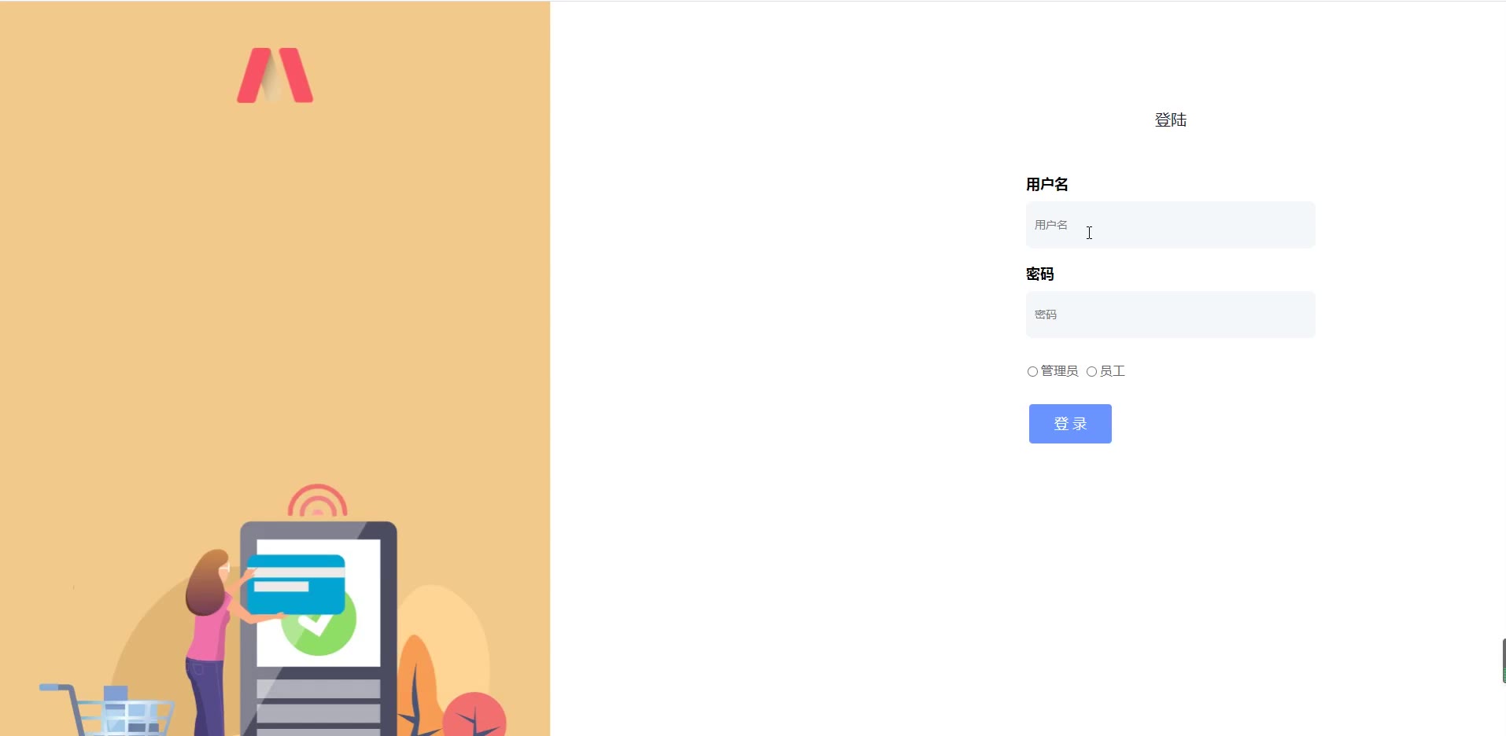Select the 管理员 radio button
The height and width of the screenshot is (736, 1506).
click(x=1032, y=371)
